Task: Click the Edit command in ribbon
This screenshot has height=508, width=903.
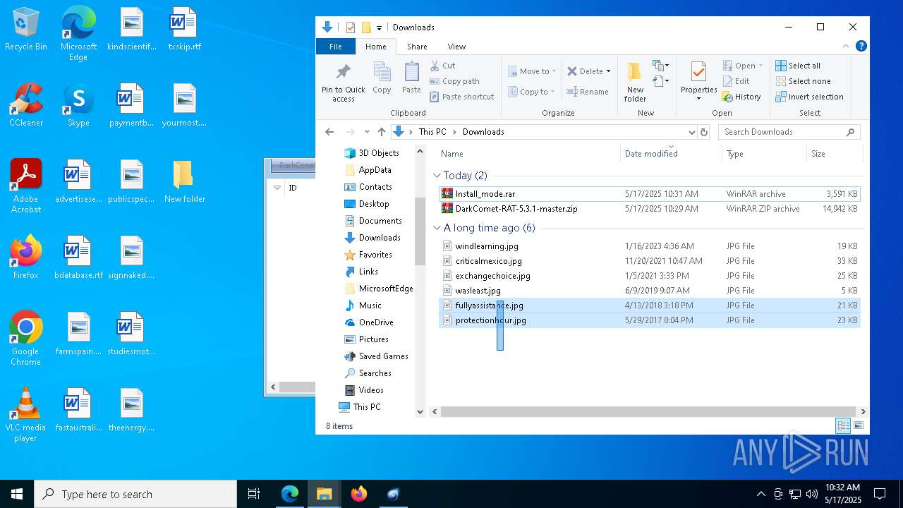Action: coord(737,81)
